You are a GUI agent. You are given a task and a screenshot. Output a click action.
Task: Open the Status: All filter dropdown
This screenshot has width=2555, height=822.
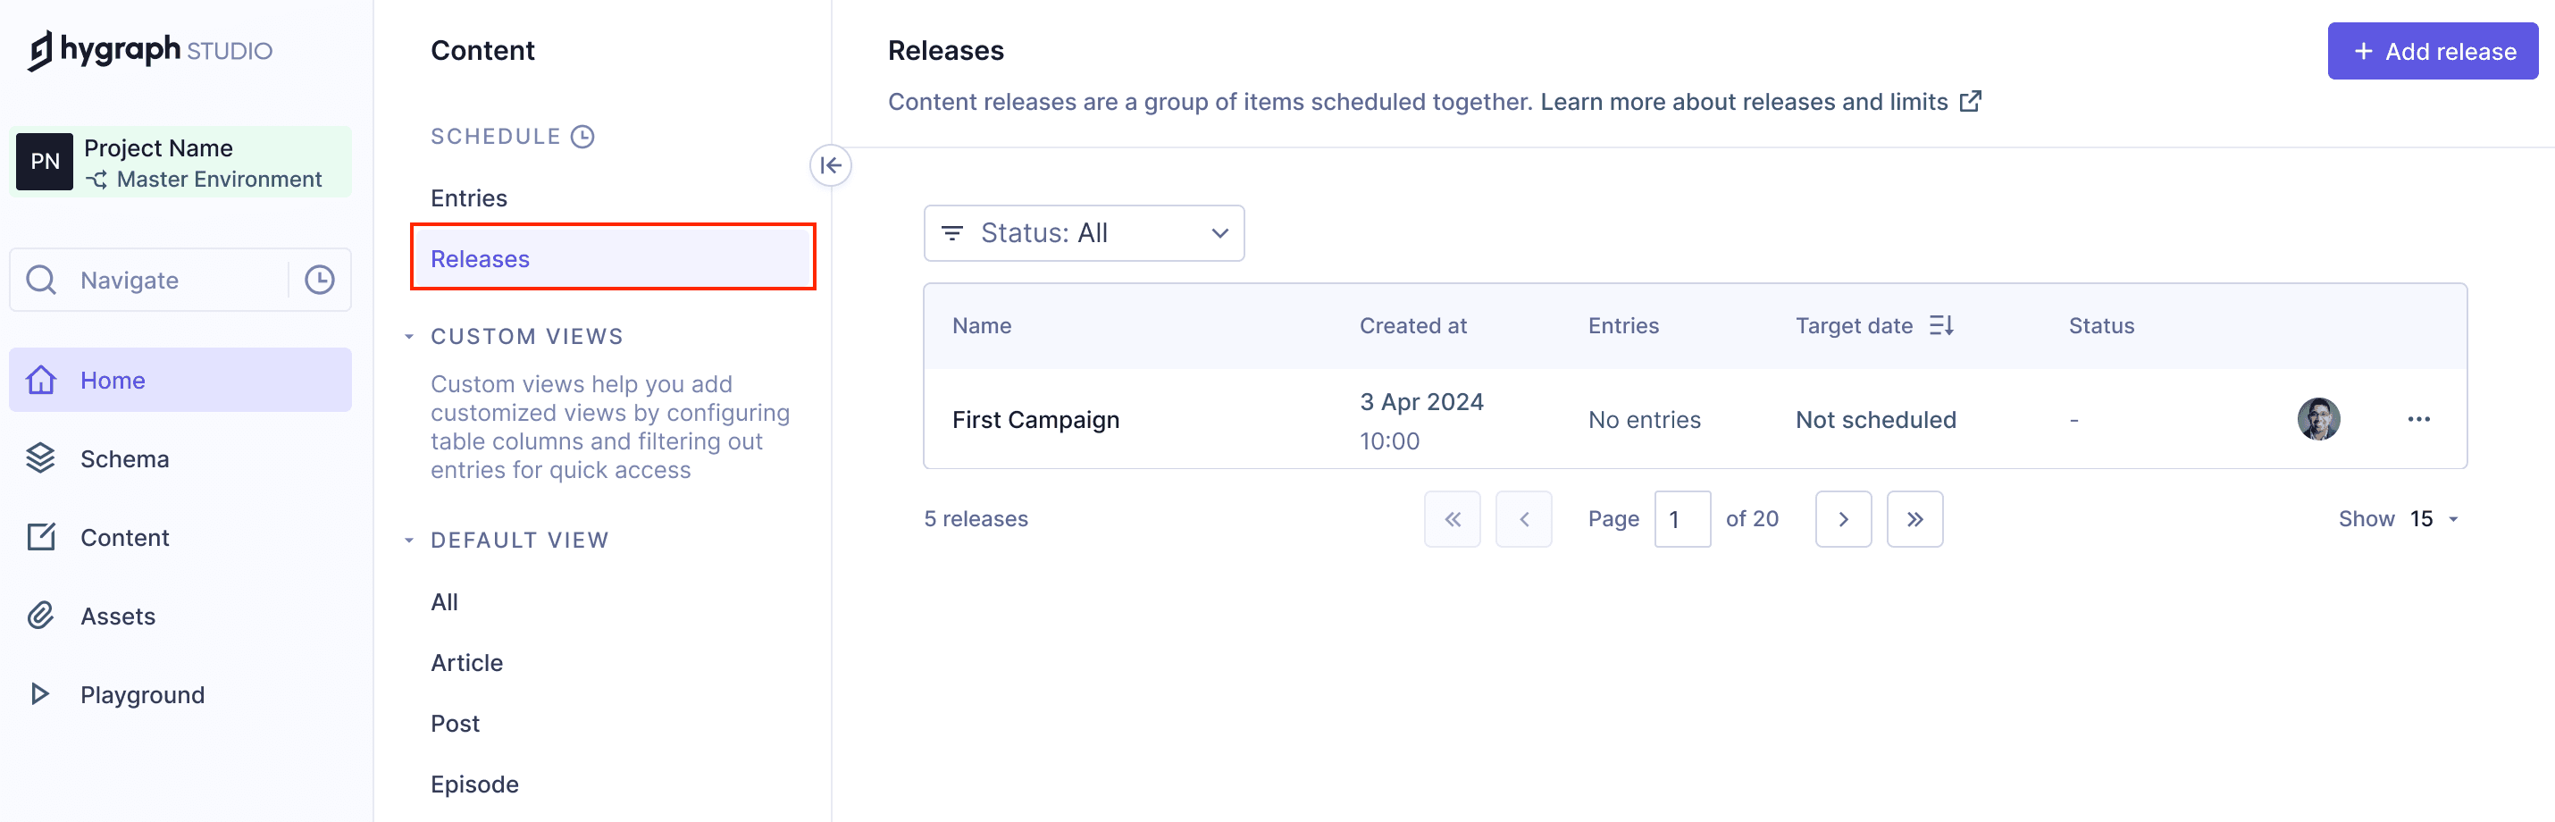coord(1083,233)
